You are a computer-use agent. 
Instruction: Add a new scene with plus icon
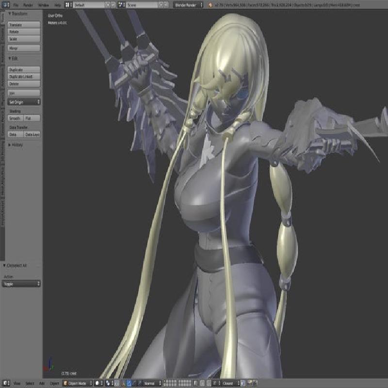pos(161,5)
